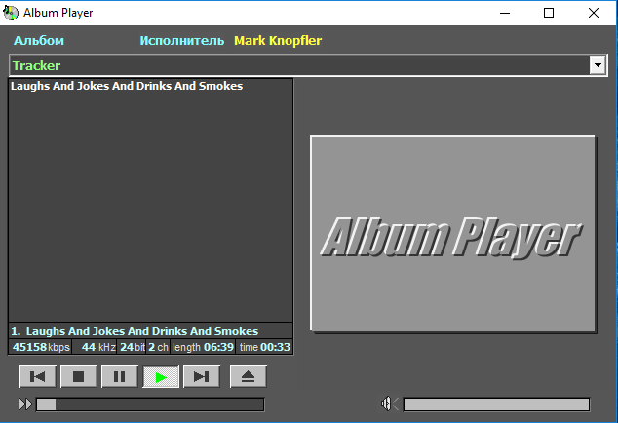The width and height of the screenshot is (618, 423).
Task: Open the Tracker album dropdown arrow
Action: coord(598,65)
